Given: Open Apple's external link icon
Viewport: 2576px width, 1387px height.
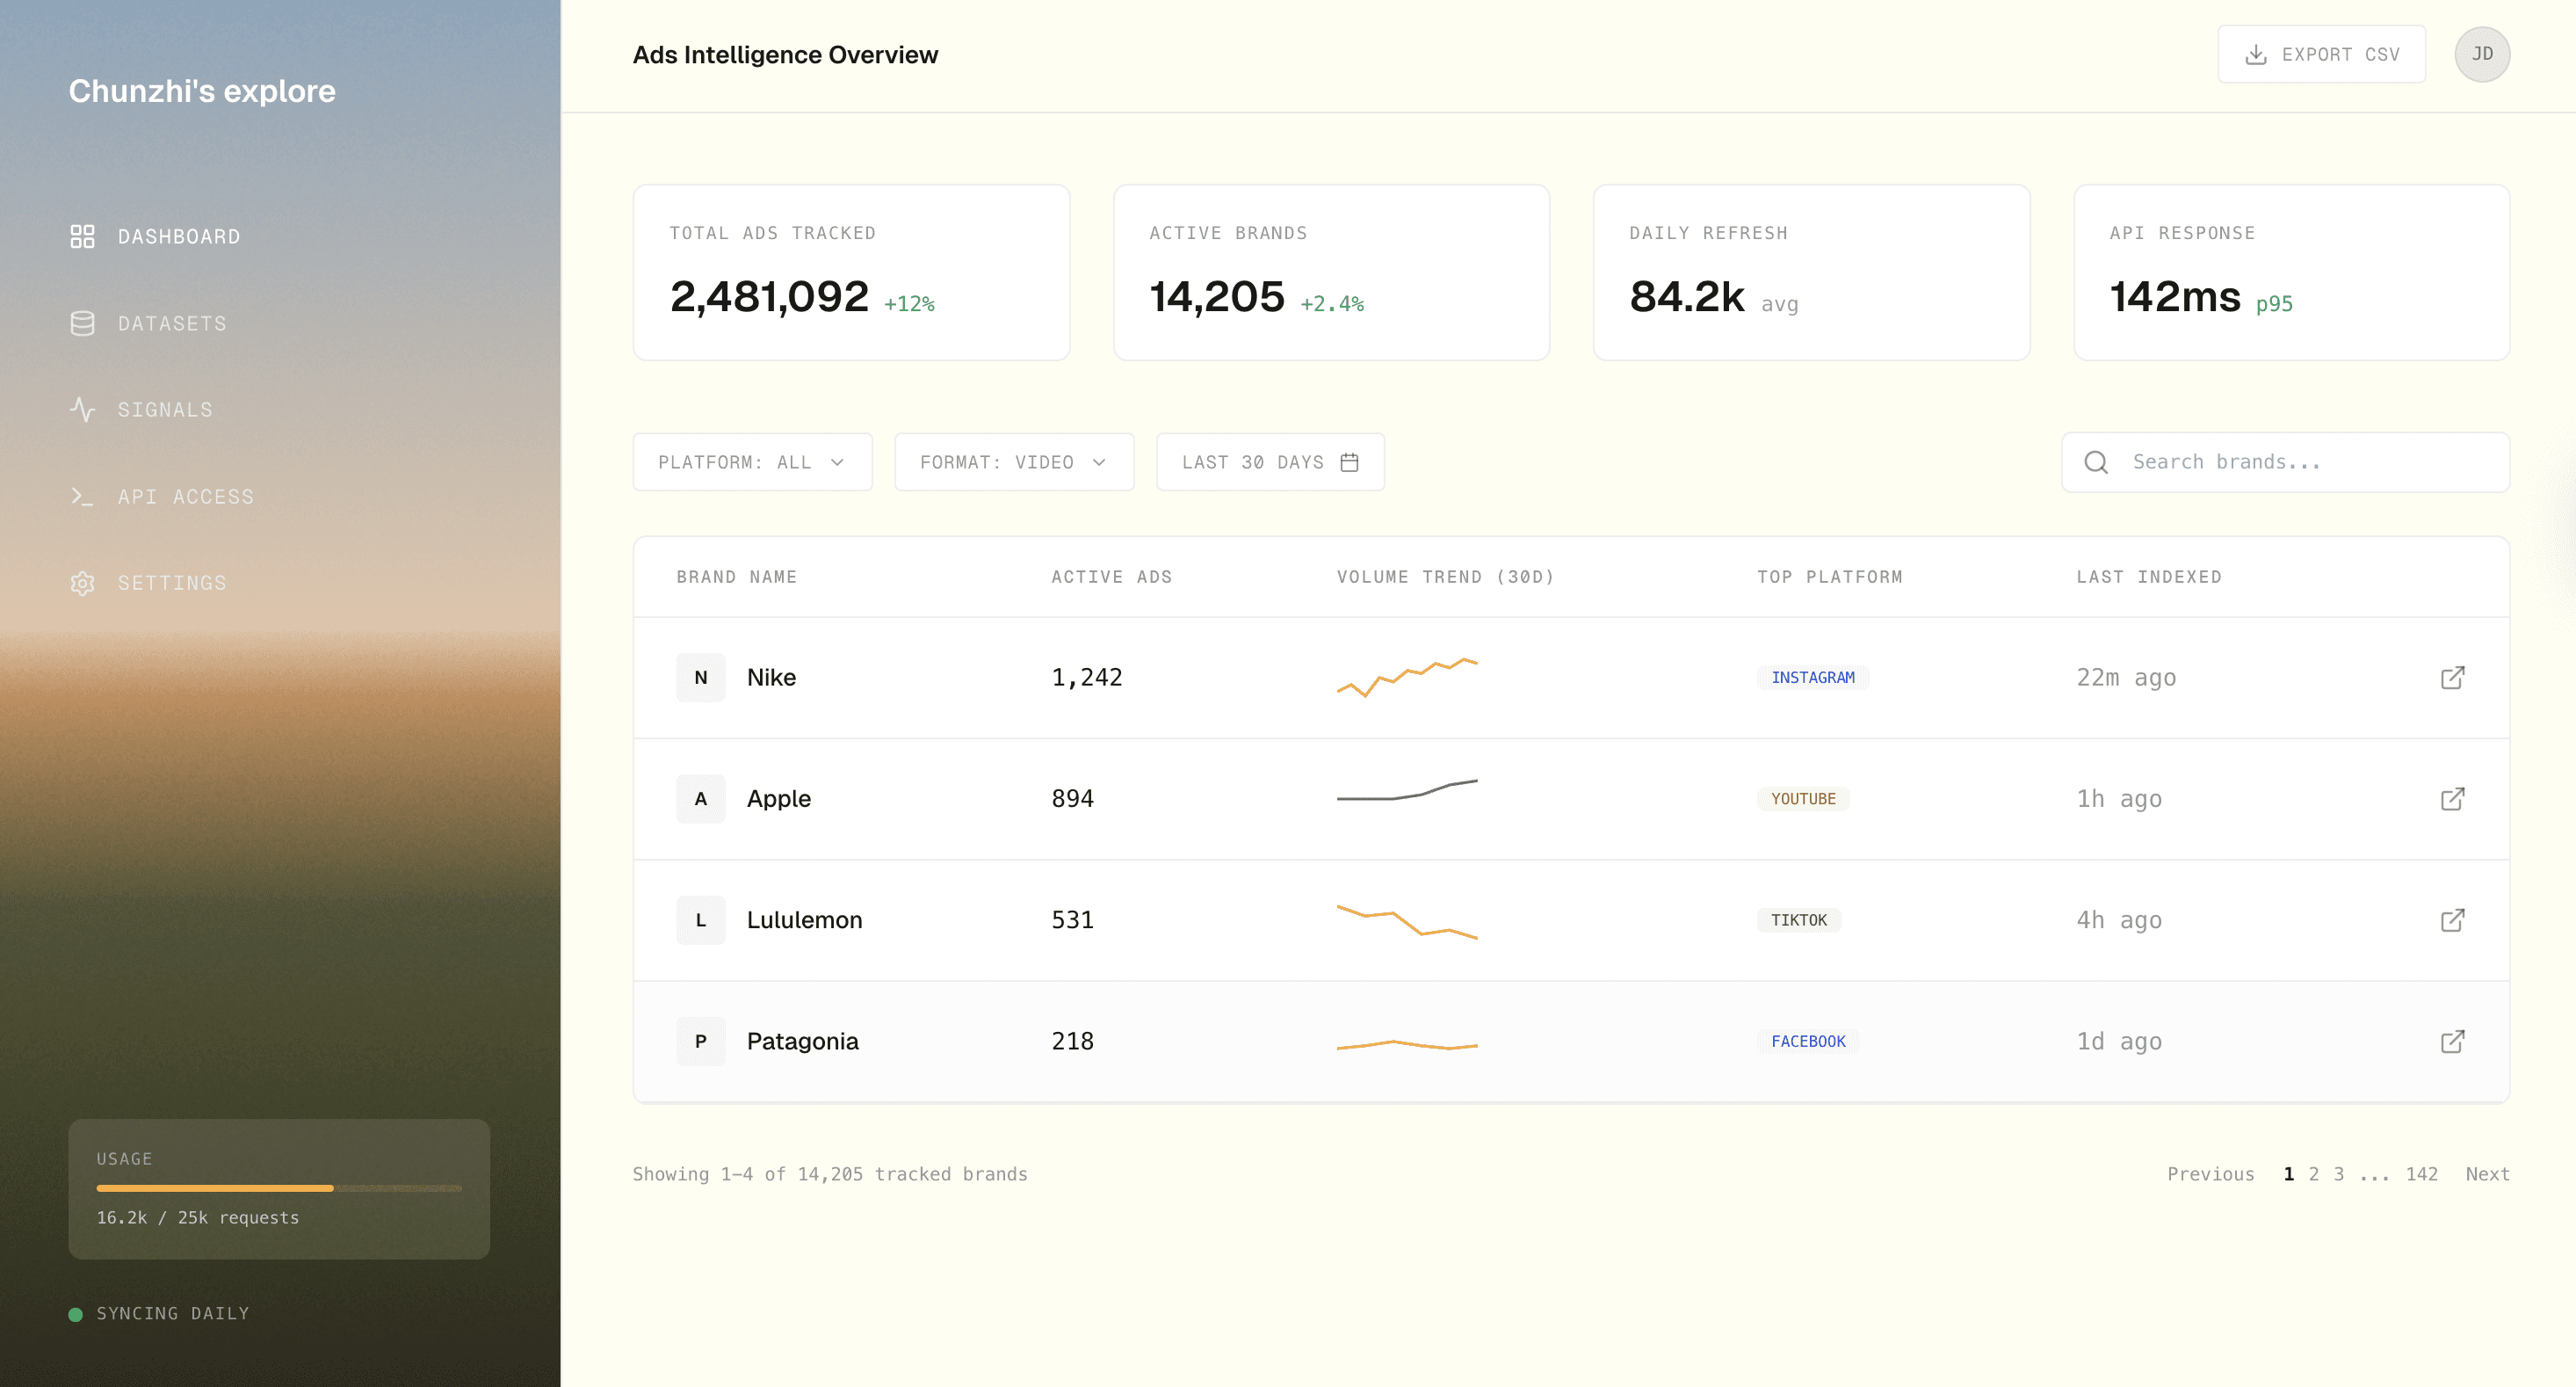Looking at the screenshot, I should (x=2452, y=799).
